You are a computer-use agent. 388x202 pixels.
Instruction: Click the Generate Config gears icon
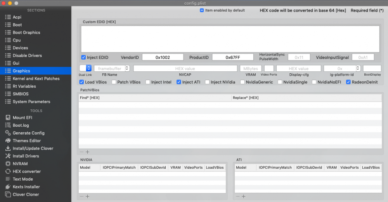8,133
